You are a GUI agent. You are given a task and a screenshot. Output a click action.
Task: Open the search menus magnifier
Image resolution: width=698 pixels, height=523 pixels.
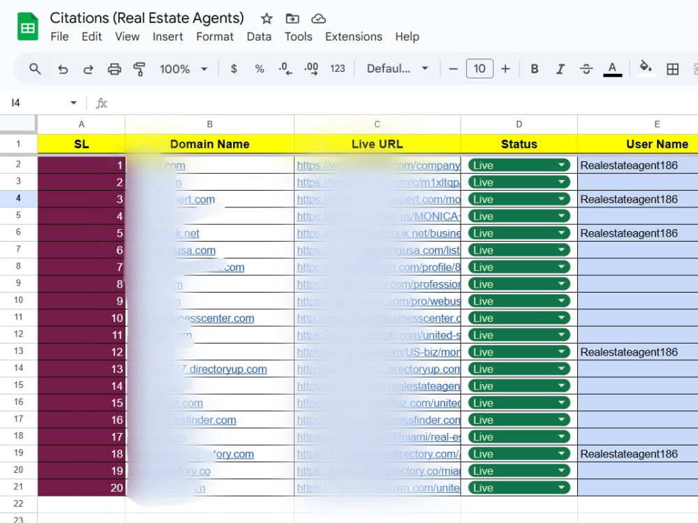pos(35,69)
